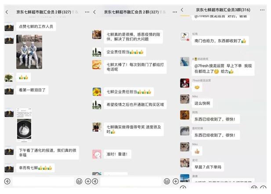Image resolution: width=271 pixels, height=194 pixels.
Task: Tap the pink cartoon avatar beside 准时!靠谱!
Action: 97,154
